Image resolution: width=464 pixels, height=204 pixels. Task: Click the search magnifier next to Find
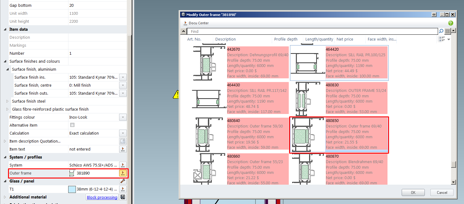(441, 31)
